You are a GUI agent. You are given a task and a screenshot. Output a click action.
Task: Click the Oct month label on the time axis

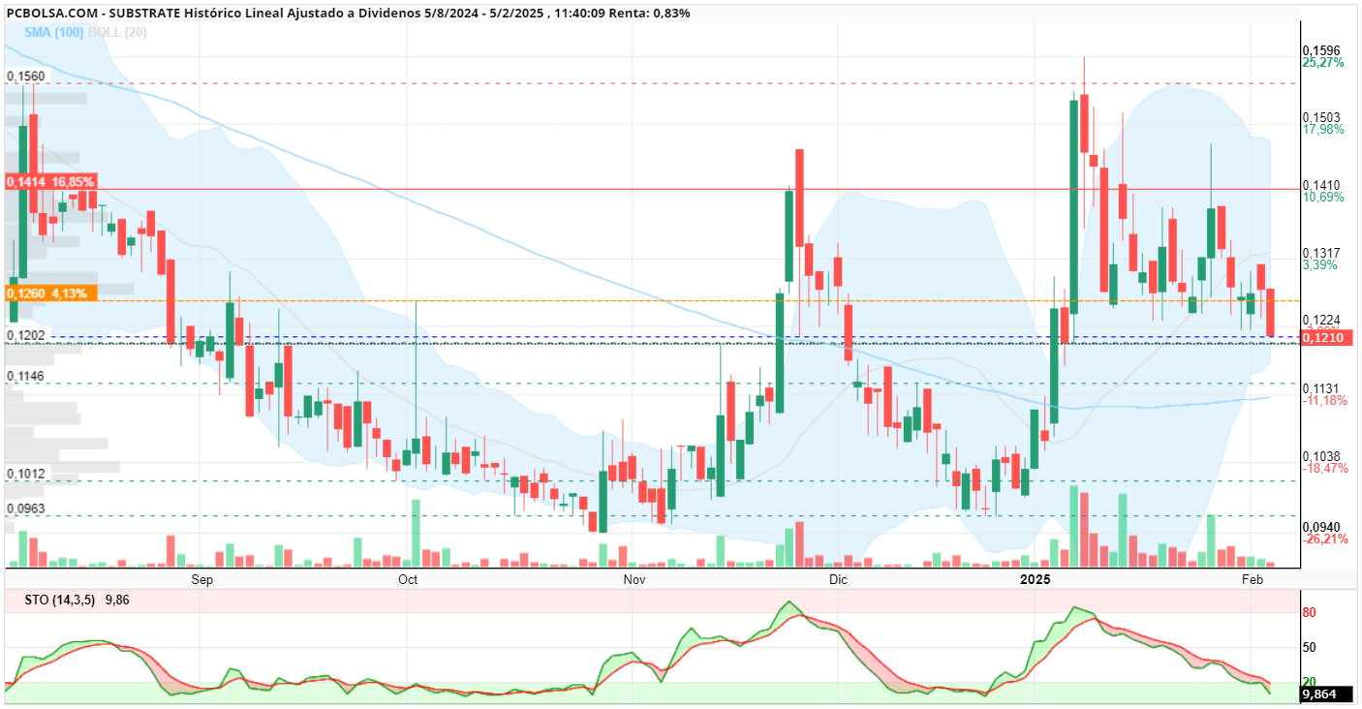pos(408,580)
